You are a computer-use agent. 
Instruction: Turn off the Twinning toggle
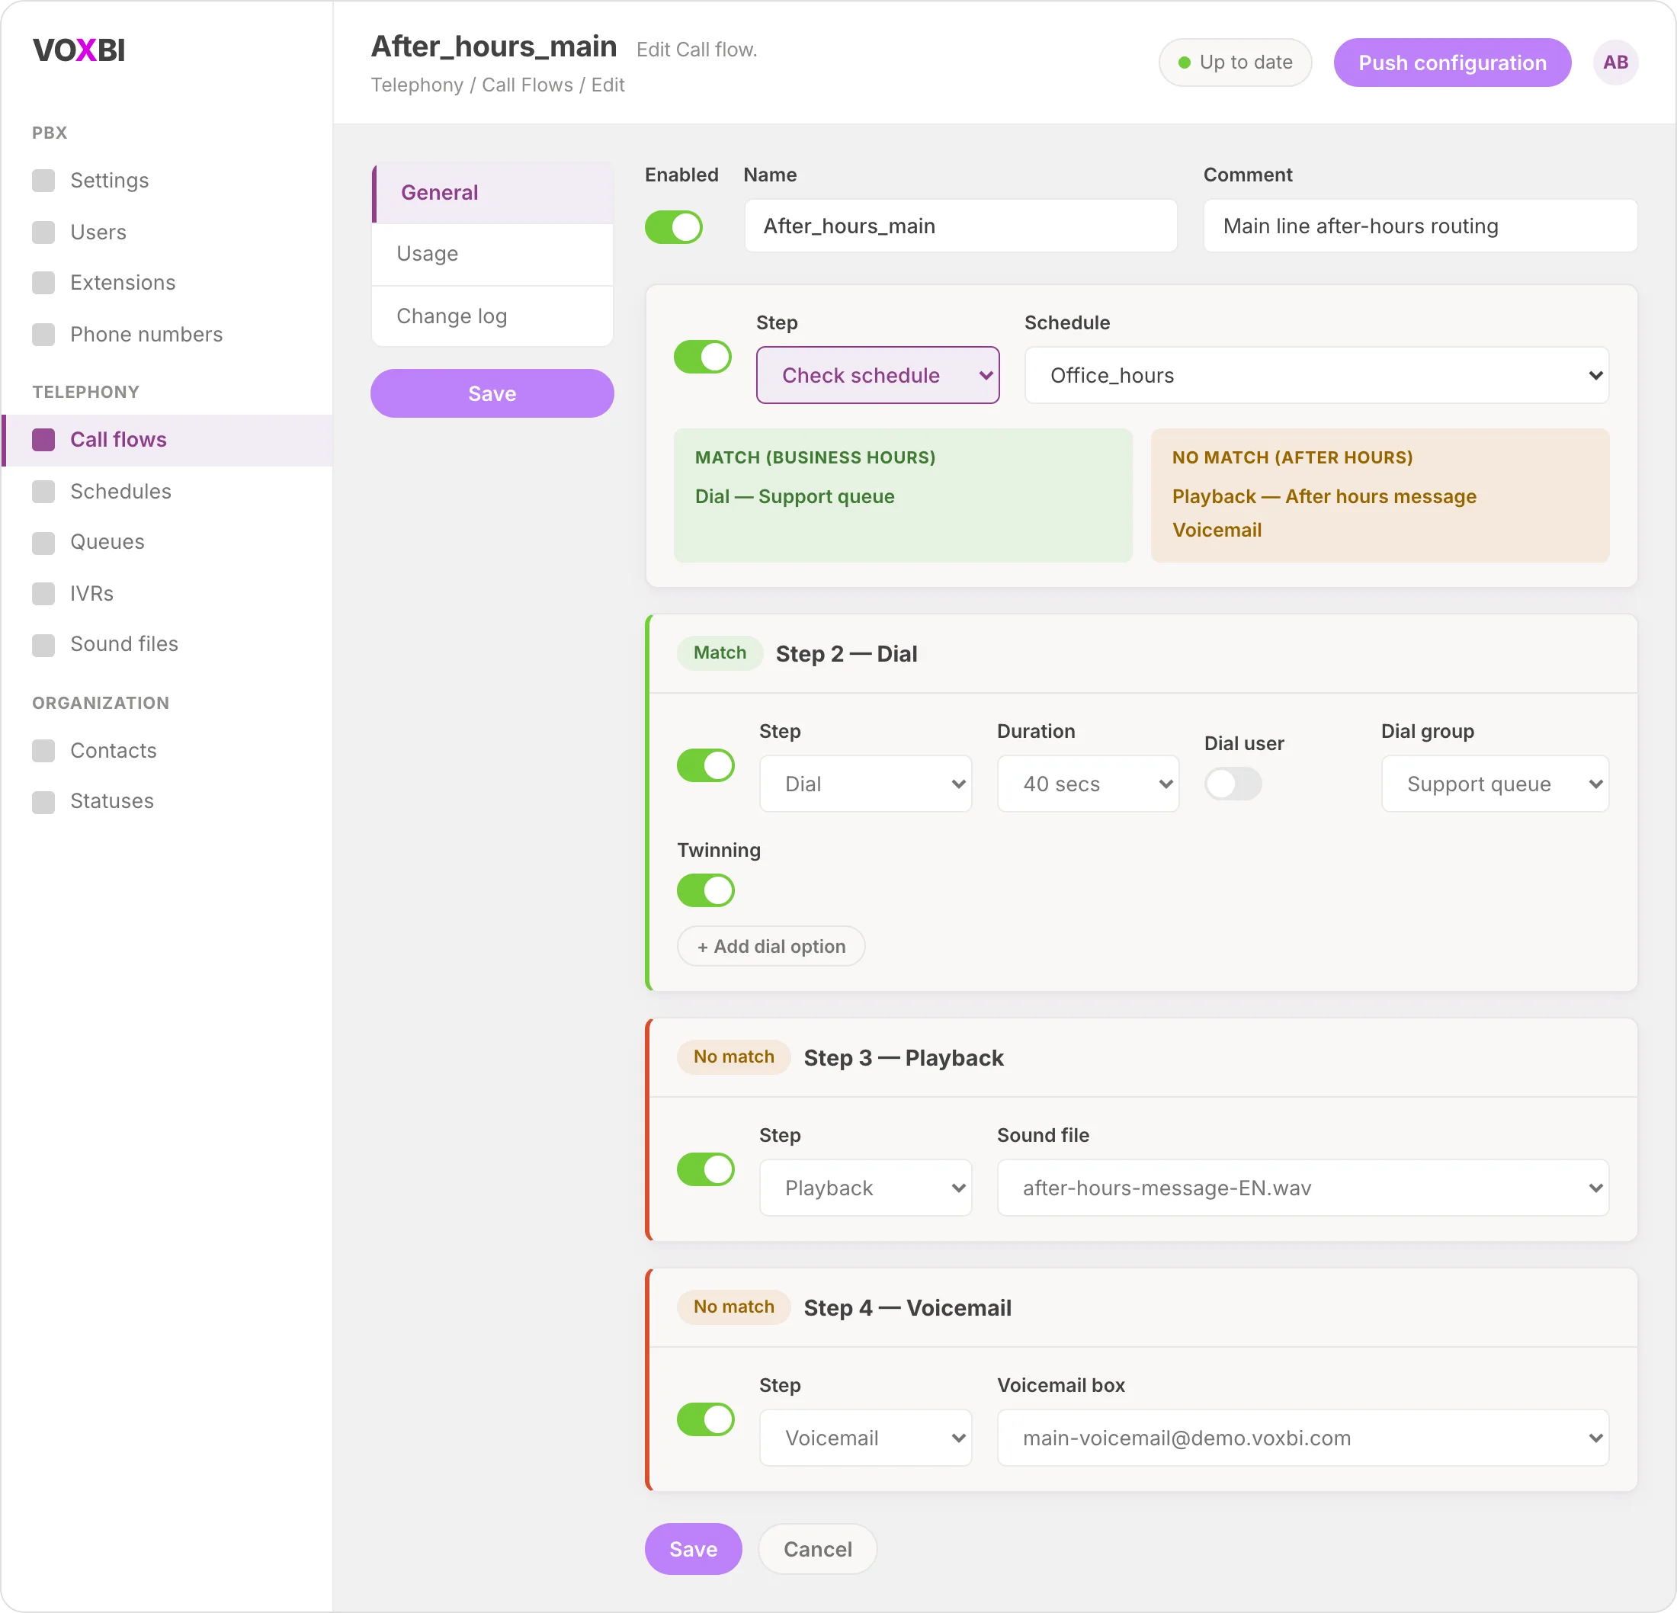coord(706,890)
